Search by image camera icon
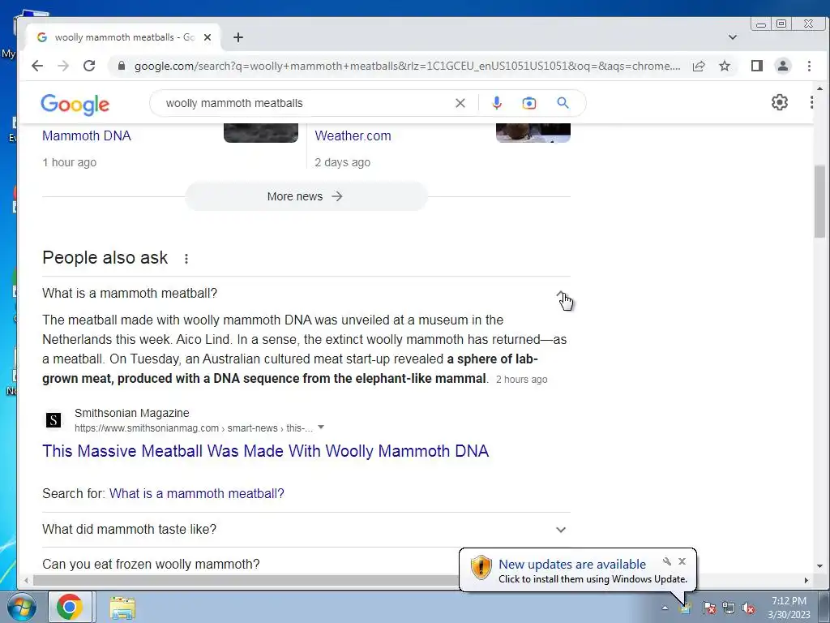The image size is (830, 623). pos(528,103)
